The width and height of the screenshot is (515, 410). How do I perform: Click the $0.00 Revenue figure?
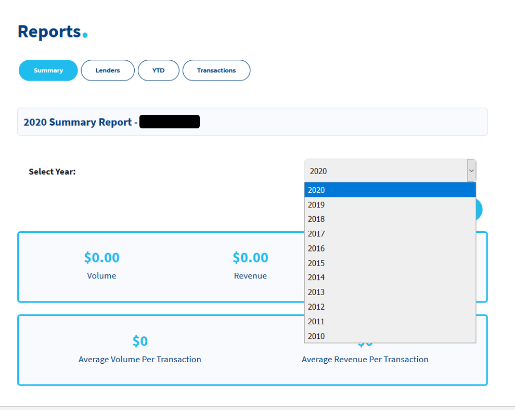pyautogui.click(x=250, y=257)
